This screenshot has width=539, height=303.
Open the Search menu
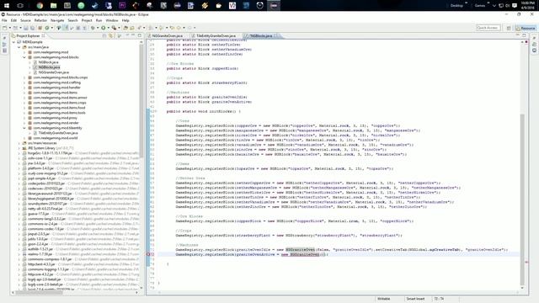click(x=72, y=20)
